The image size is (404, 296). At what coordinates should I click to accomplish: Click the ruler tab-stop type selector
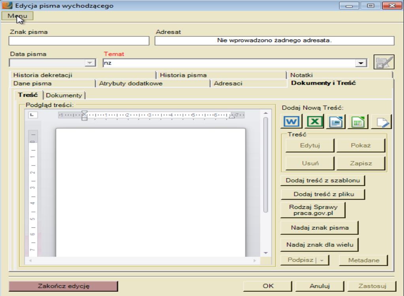click(x=32, y=115)
